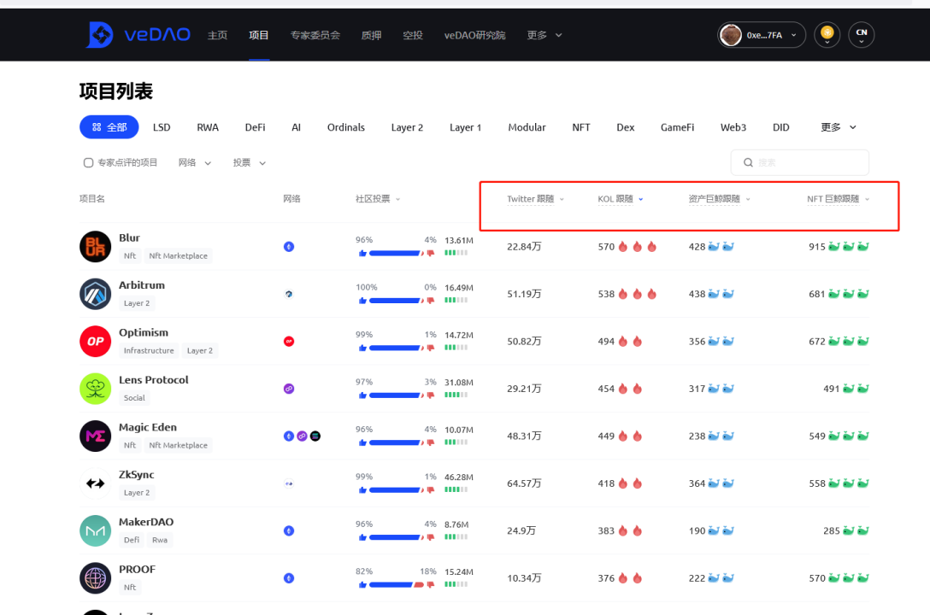Viewport: 930px width, 615px height.
Task: Filter by Layer 2 category
Action: (x=407, y=127)
